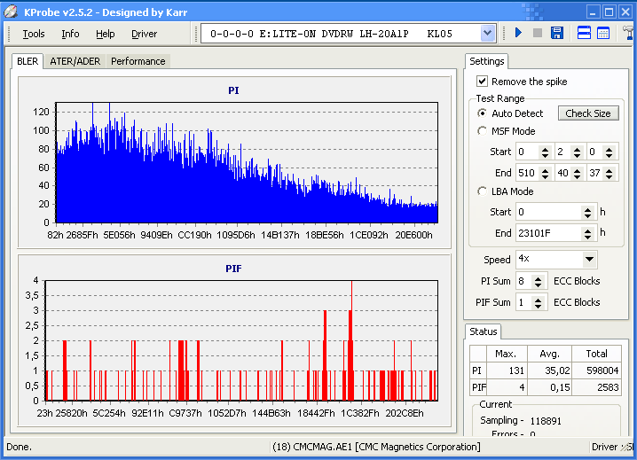Image resolution: width=637 pixels, height=460 pixels.
Task: Expand the Speed 4x dropdown
Action: click(x=590, y=260)
